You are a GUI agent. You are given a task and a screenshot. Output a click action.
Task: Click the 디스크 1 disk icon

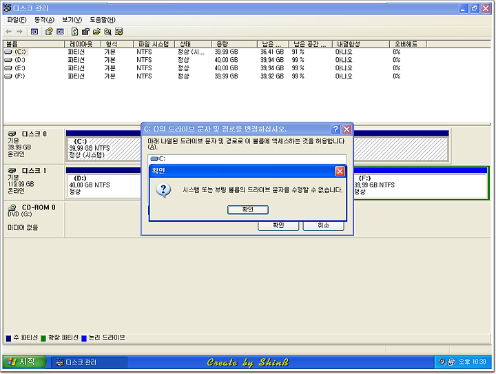[12, 171]
